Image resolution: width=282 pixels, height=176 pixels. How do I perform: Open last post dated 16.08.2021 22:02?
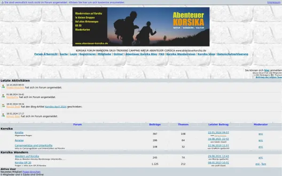pos(219,139)
